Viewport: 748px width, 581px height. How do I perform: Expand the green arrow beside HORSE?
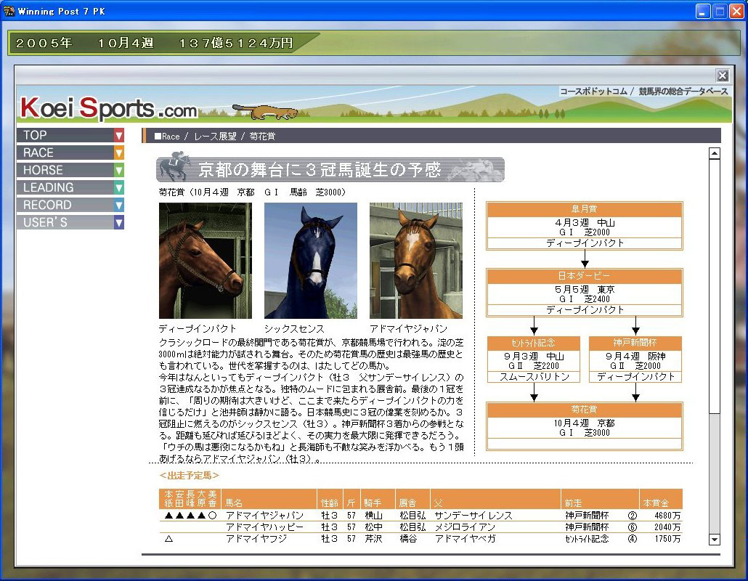tap(119, 170)
